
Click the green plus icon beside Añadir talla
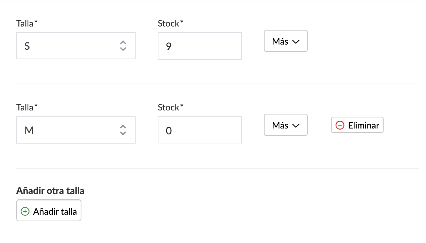coord(25,211)
